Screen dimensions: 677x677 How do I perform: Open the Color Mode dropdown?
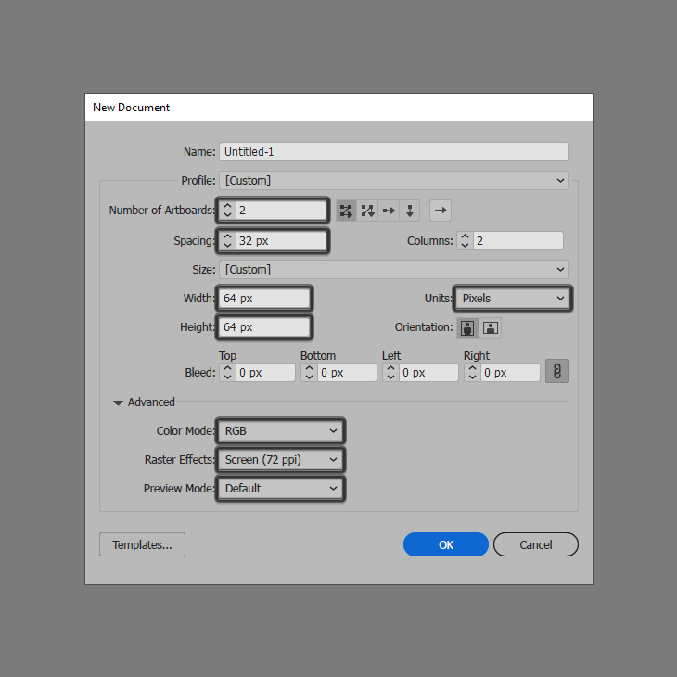click(x=281, y=431)
